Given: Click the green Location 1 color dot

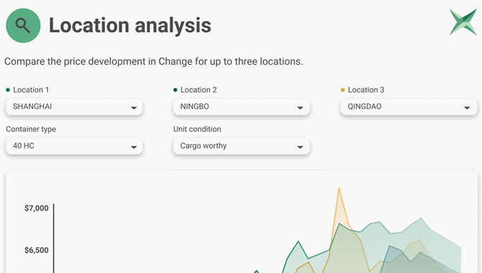Looking at the screenshot, I should tap(8, 90).
